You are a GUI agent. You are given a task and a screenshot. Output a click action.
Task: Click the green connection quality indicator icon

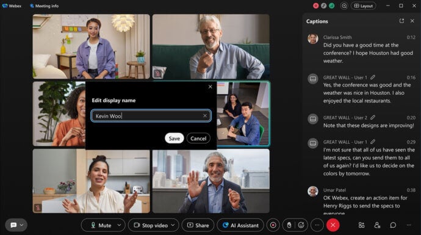332,5
